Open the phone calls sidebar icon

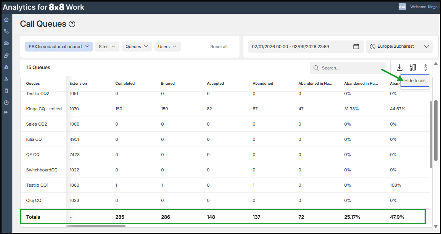(6, 31)
